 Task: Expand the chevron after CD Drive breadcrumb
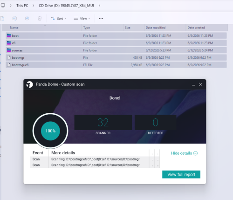click(99, 6)
